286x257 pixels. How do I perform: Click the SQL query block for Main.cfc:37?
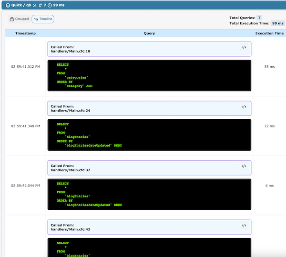click(149, 194)
